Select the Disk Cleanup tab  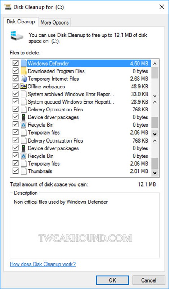(x=21, y=22)
